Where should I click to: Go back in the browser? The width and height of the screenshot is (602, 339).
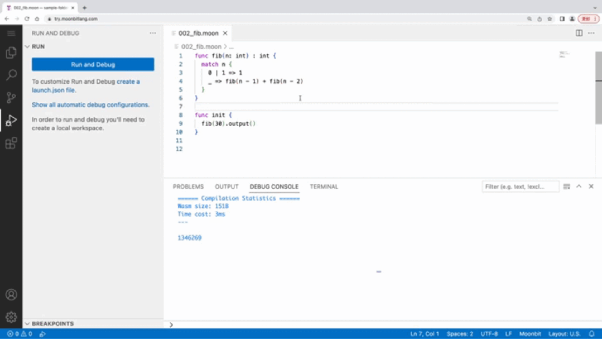[x=7, y=19]
